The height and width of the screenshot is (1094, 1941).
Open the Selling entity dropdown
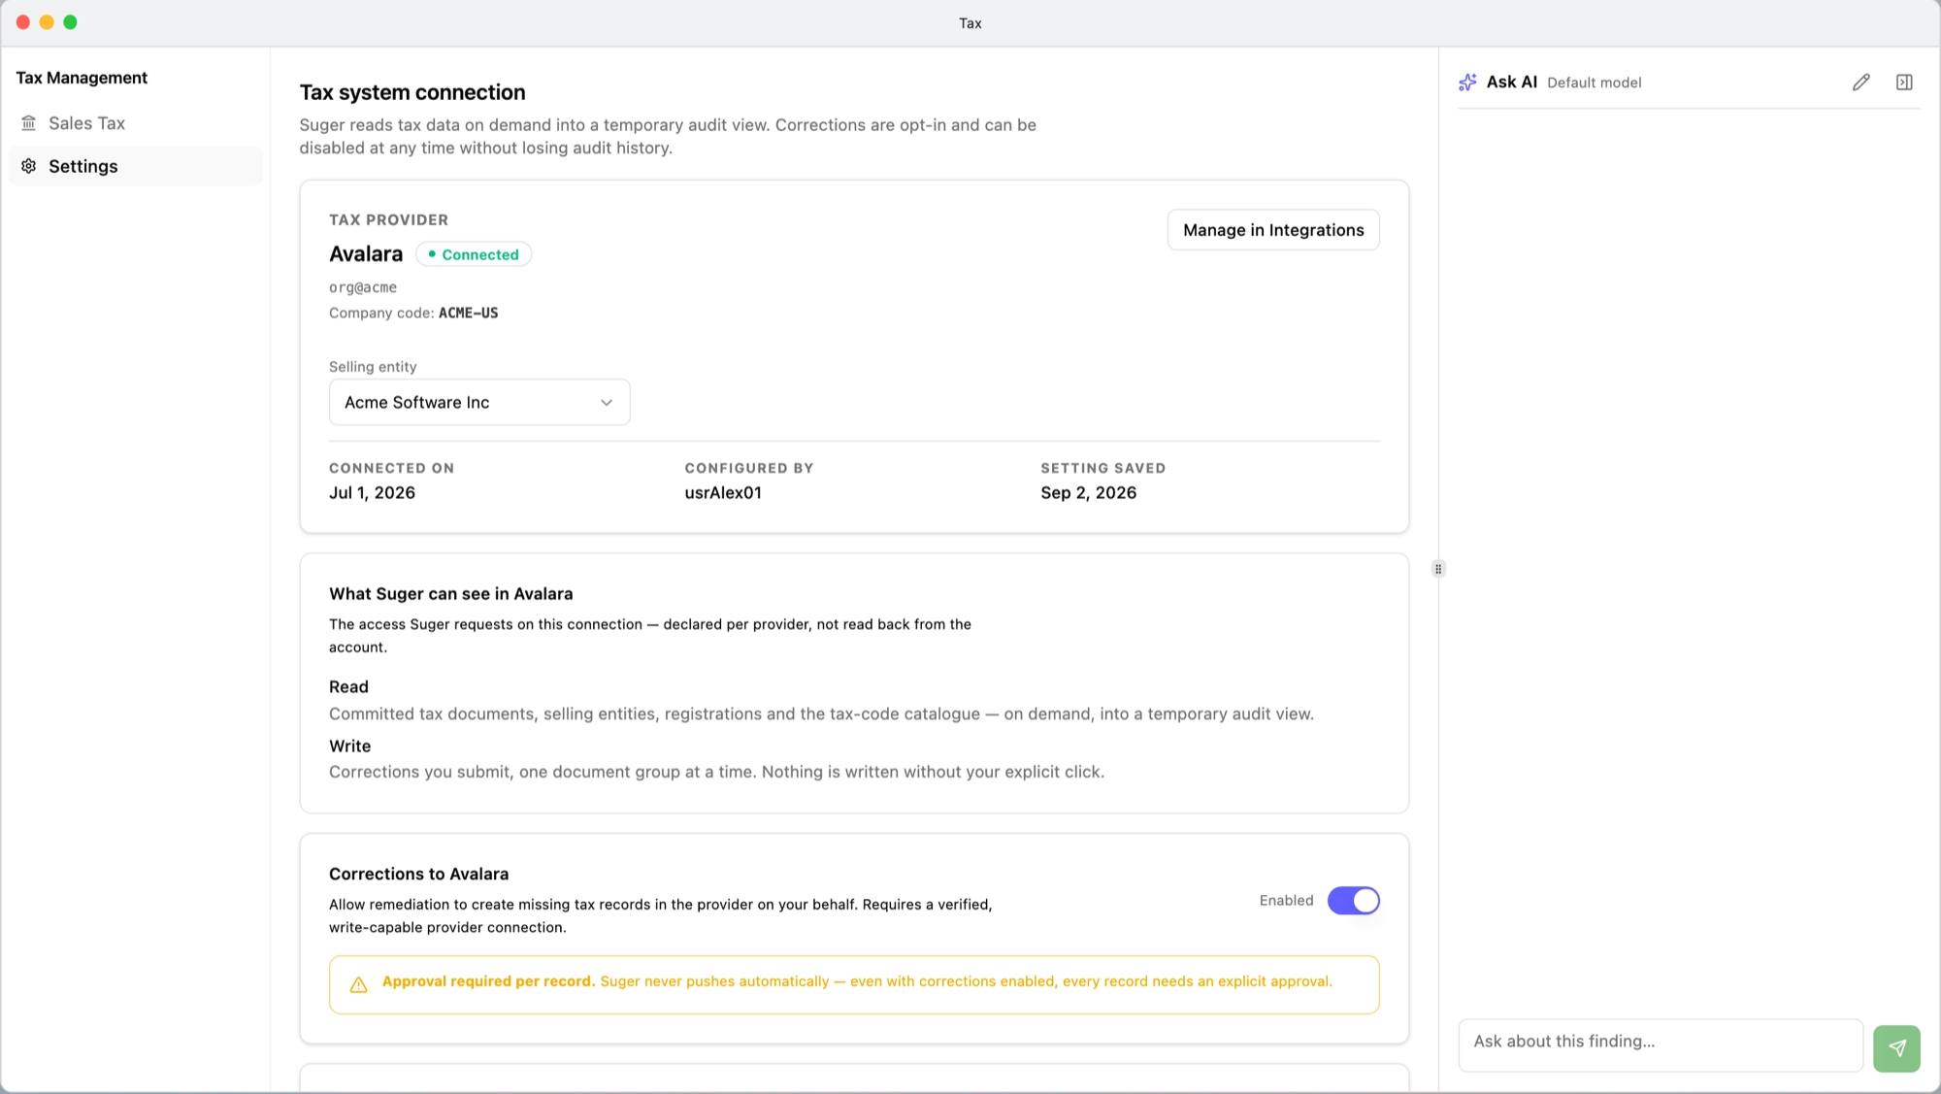479,402
